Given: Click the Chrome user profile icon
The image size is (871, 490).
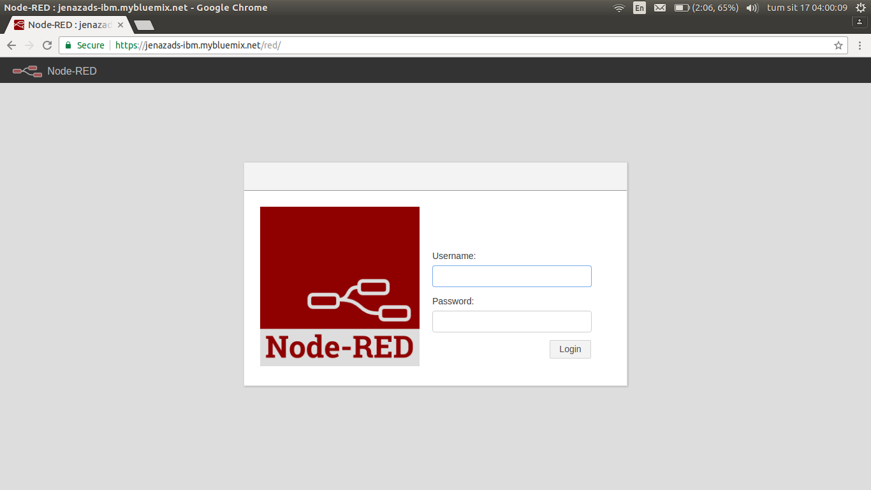Looking at the screenshot, I should [x=860, y=22].
